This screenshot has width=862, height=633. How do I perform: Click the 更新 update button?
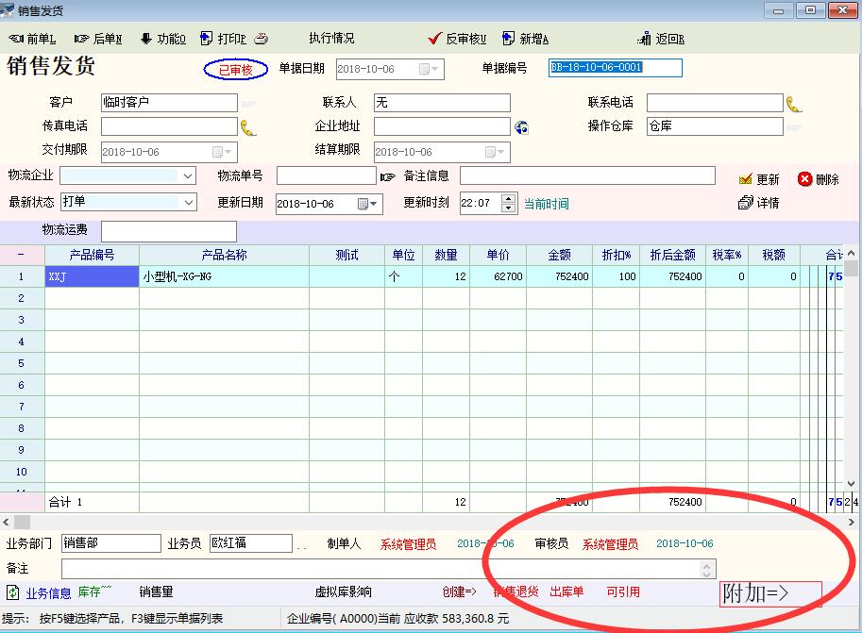(x=759, y=179)
